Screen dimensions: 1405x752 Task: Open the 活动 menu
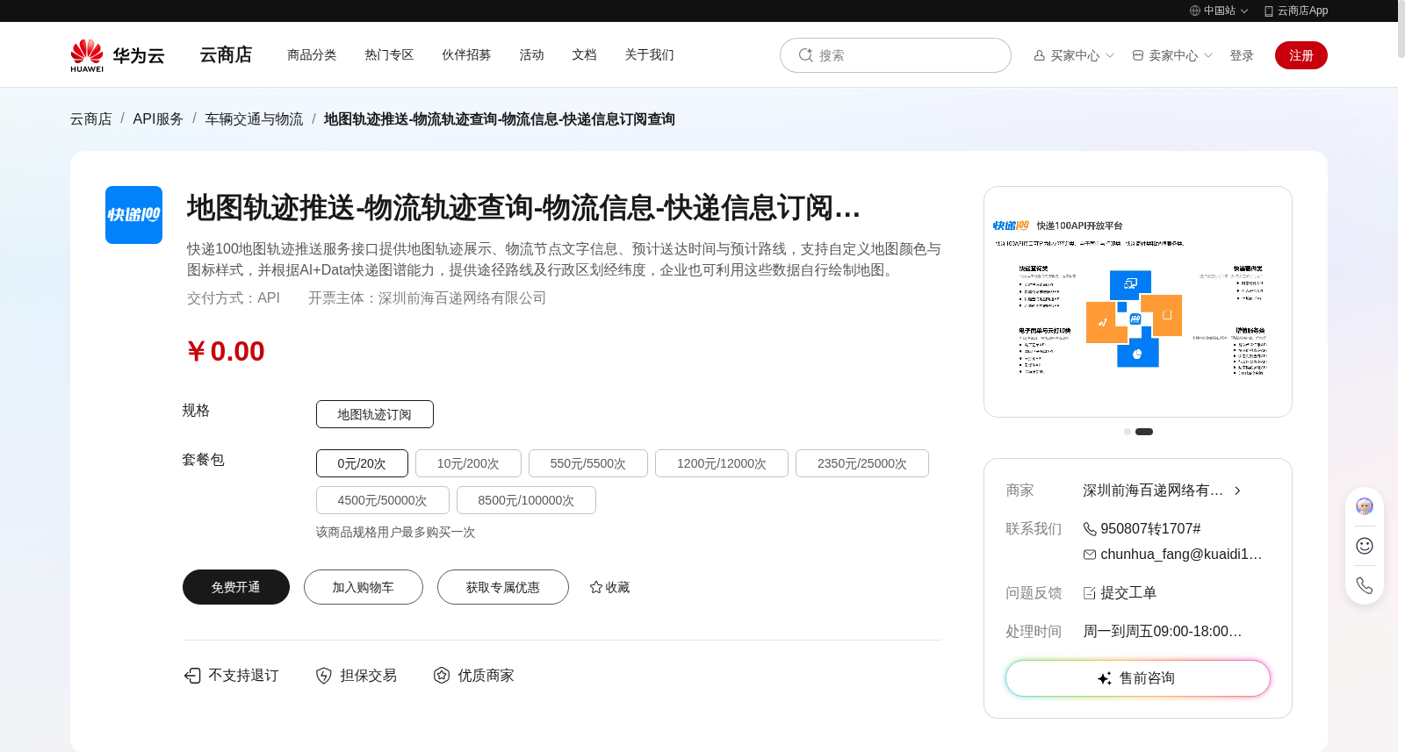531,54
